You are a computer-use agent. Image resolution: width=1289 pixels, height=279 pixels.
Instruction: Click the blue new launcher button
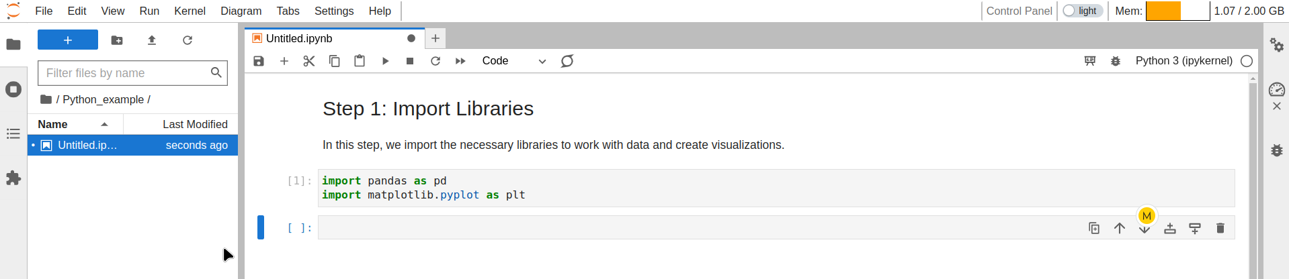68,40
